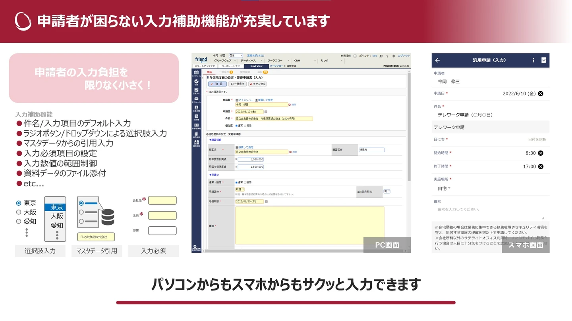Expand the 自宅 location dropdown on smartphone
This screenshot has width=572, height=321.
click(444, 189)
